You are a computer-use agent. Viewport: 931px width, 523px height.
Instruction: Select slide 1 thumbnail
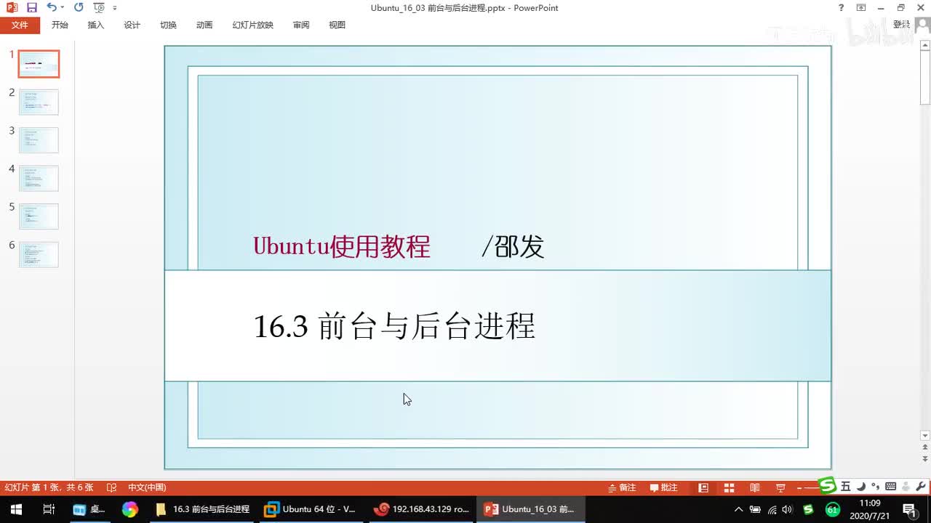pyautogui.click(x=39, y=64)
